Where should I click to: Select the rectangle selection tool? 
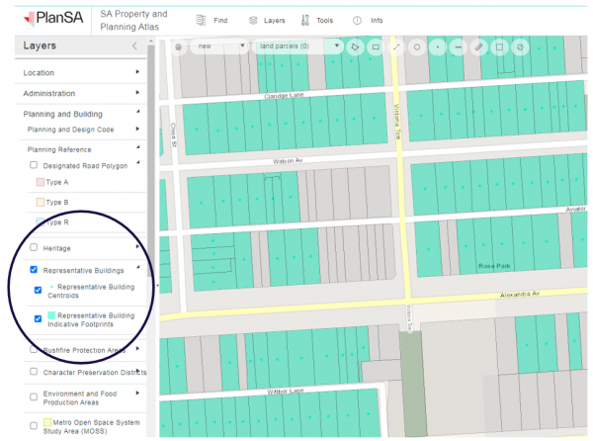click(x=376, y=46)
